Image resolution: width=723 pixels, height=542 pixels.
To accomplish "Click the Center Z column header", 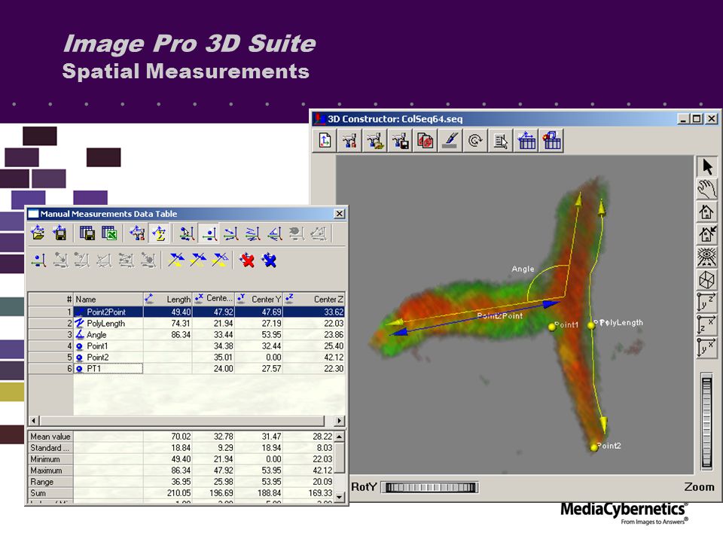I will point(314,299).
